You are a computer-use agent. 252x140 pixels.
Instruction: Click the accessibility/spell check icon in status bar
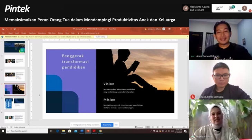(x=11, y=127)
